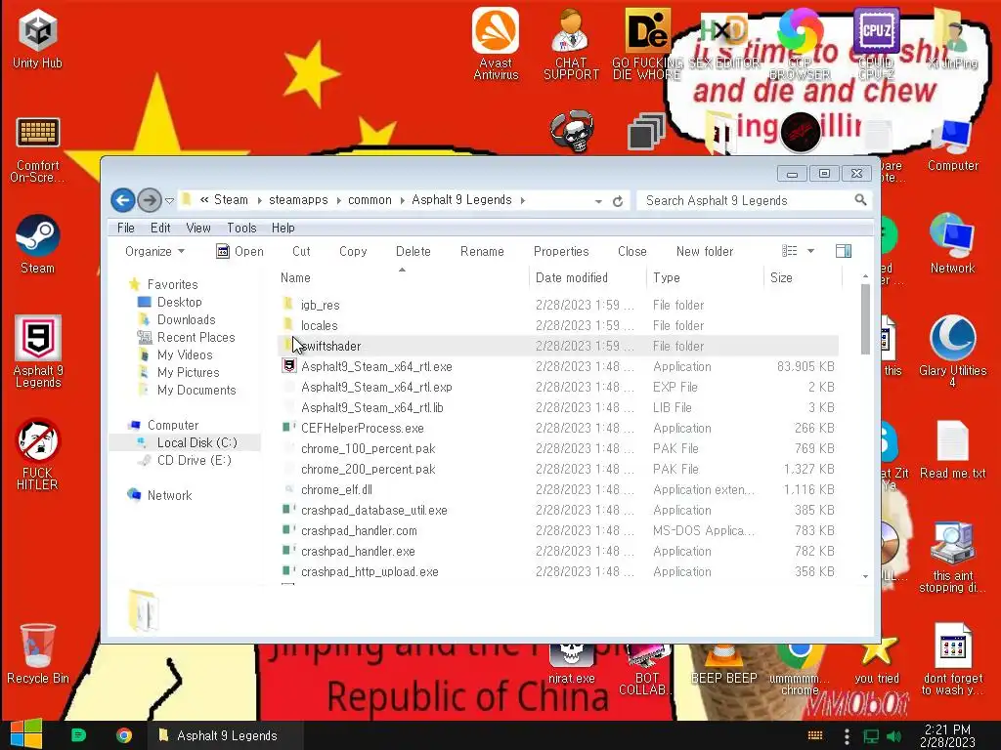Click Delete in the Explorer toolbar
The image size is (1001, 750).
click(x=413, y=251)
